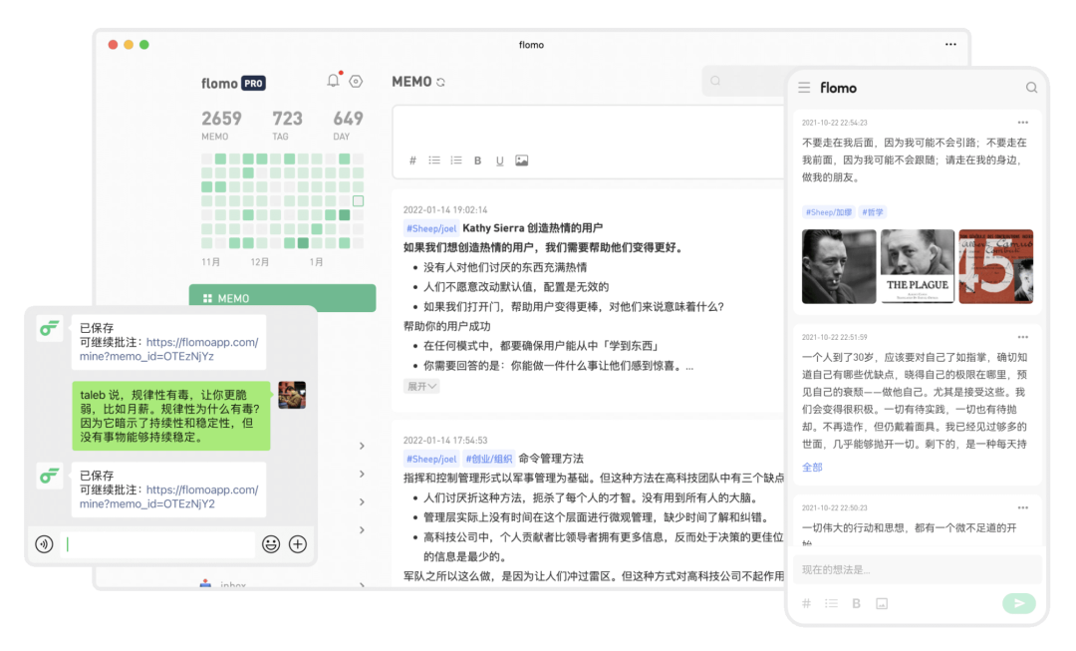
Task: Open options for mobile memo dated 22:51:59
Action: point(1023,337)
